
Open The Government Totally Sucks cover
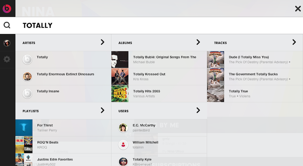(215, 77)
